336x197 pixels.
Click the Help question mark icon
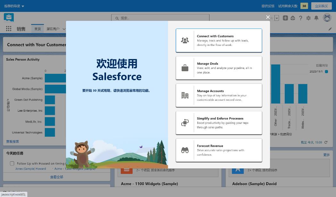coord(300,18)
